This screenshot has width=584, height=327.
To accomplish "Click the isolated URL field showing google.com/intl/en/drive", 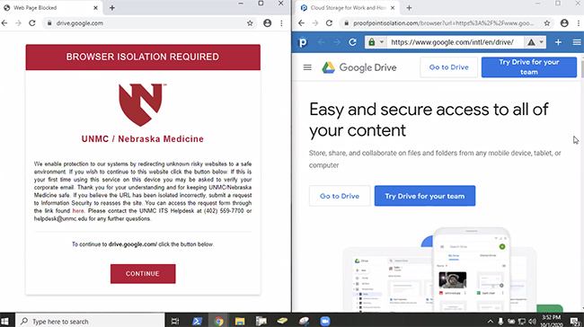I will coord(456,42).
